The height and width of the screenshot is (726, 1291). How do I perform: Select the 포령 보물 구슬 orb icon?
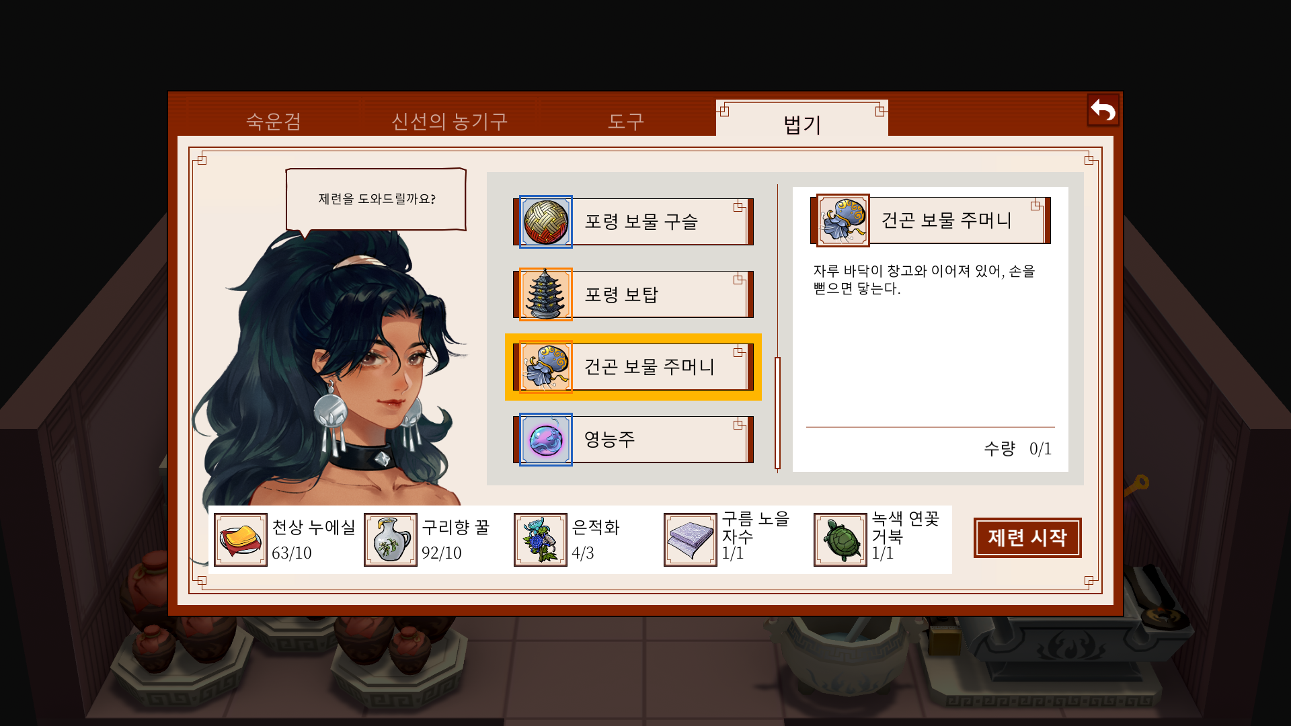click(545, 222)
